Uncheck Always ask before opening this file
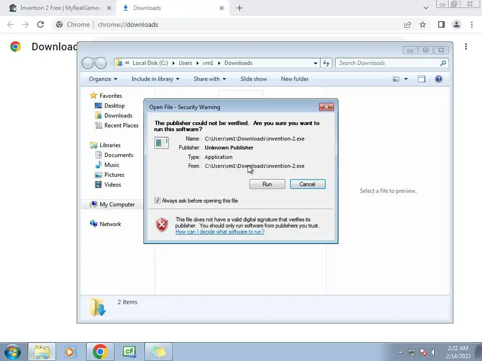 157,201
